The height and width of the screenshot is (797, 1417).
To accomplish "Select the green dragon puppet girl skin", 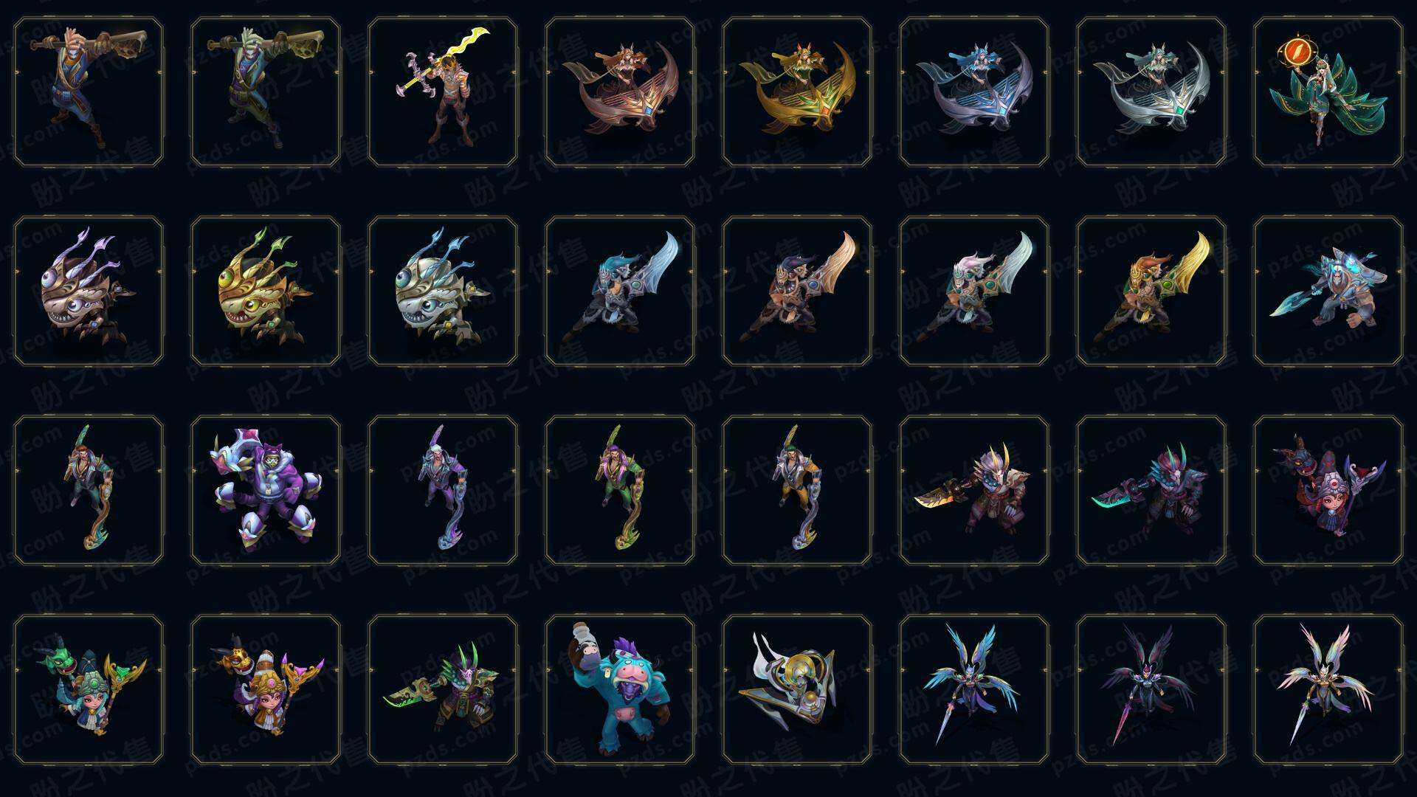I will click(x=89, y=689).
